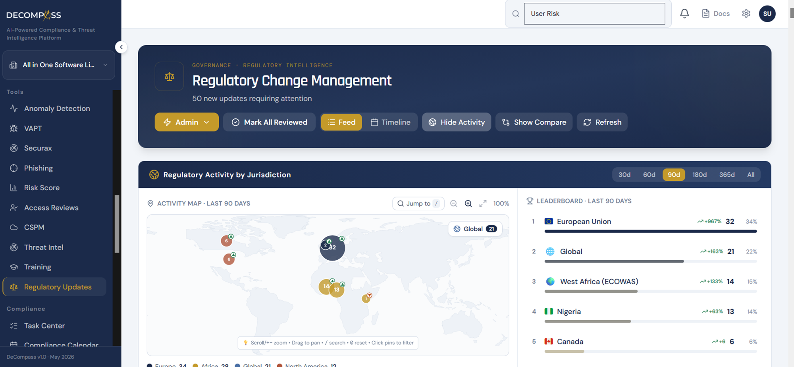794x367 pixels.
Task: Click the Nigeria progress bar
Action: point(651,321)
